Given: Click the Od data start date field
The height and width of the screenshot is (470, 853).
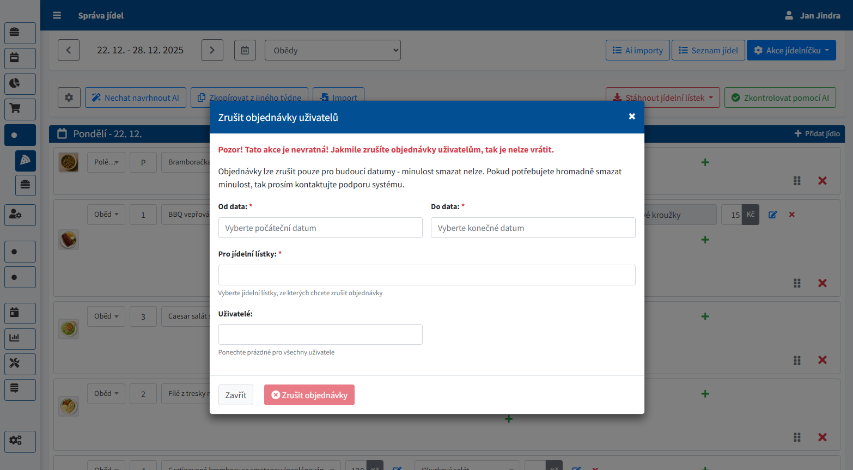Looking at the screenshot, I should tap(320, 228).
